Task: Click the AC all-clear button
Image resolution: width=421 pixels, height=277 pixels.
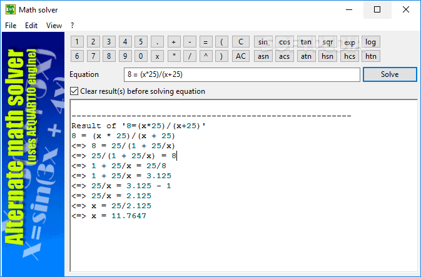Action: point(241,56)
